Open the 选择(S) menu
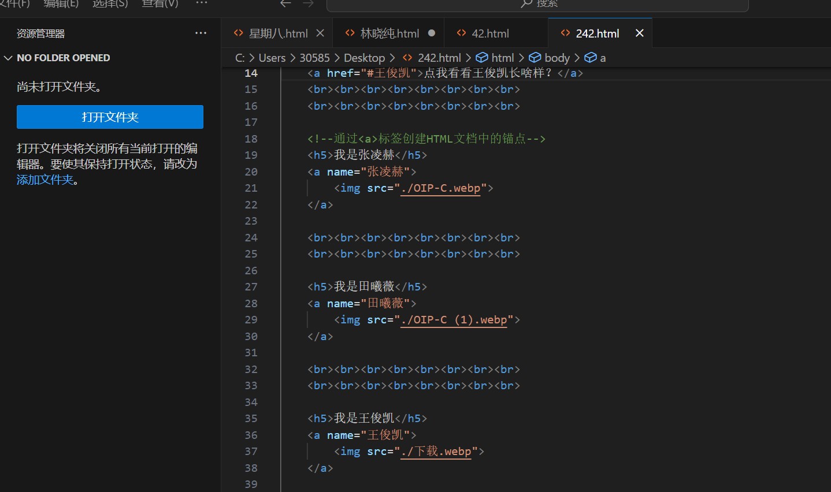This screenshot has width=831, height=492. tap(110, 4)
